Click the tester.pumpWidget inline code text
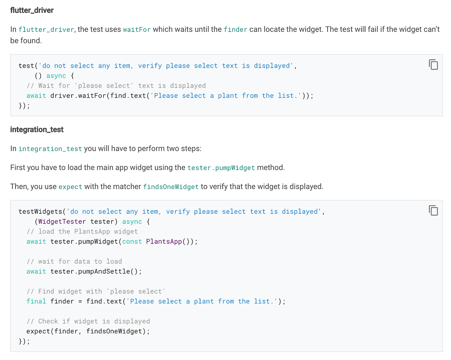The height and width of the screenshot is (360, 451). pyautogui.click(x=221, y=168)
